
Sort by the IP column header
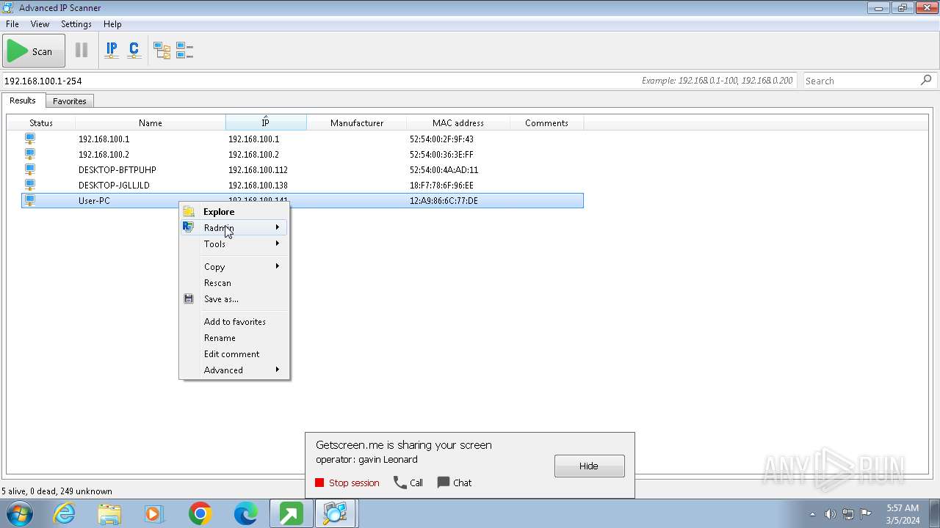(x=266, y=122)
